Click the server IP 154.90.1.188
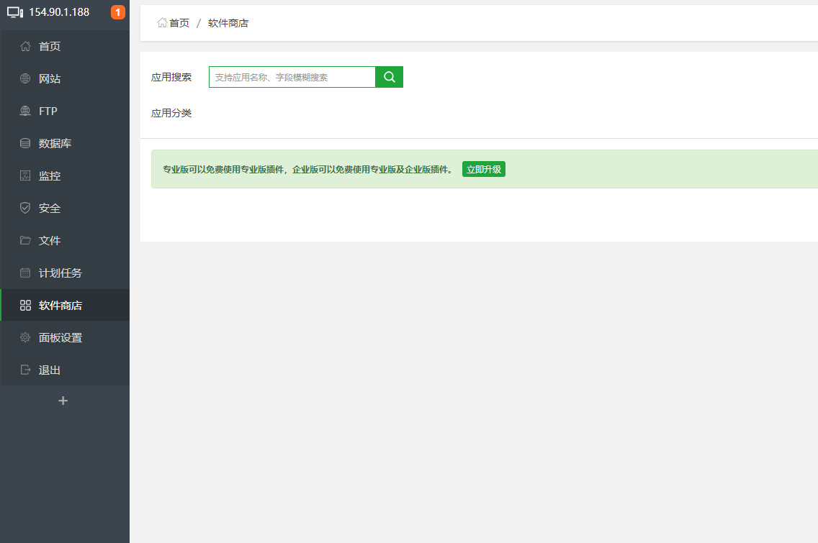Image resolution: width=818 pixels, height=543 pixels. [x=60, y=12]
